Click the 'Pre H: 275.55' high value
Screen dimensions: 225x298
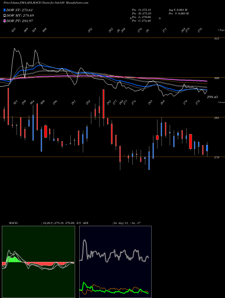[x=141, y=13]
